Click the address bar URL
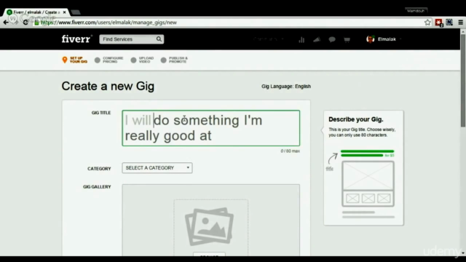466x262 pixels. [x=108, y=23]
